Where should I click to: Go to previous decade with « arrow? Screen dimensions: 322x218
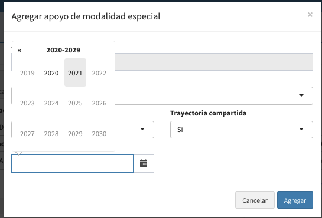[x=19, y=50]
